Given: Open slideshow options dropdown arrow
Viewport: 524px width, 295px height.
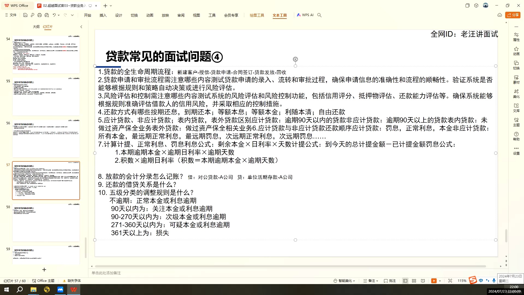Looking at the screenshot, I should point(440,281).
